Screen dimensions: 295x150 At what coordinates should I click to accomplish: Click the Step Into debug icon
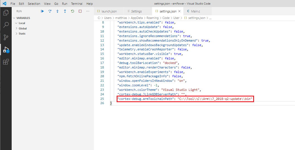(57, 11)
